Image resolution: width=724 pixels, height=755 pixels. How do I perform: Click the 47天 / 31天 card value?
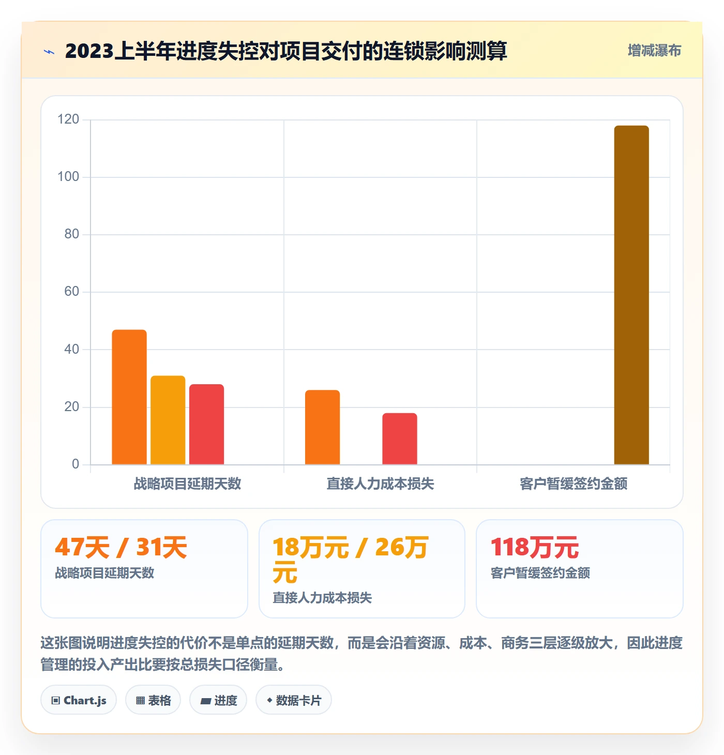(x=121, y=547)
